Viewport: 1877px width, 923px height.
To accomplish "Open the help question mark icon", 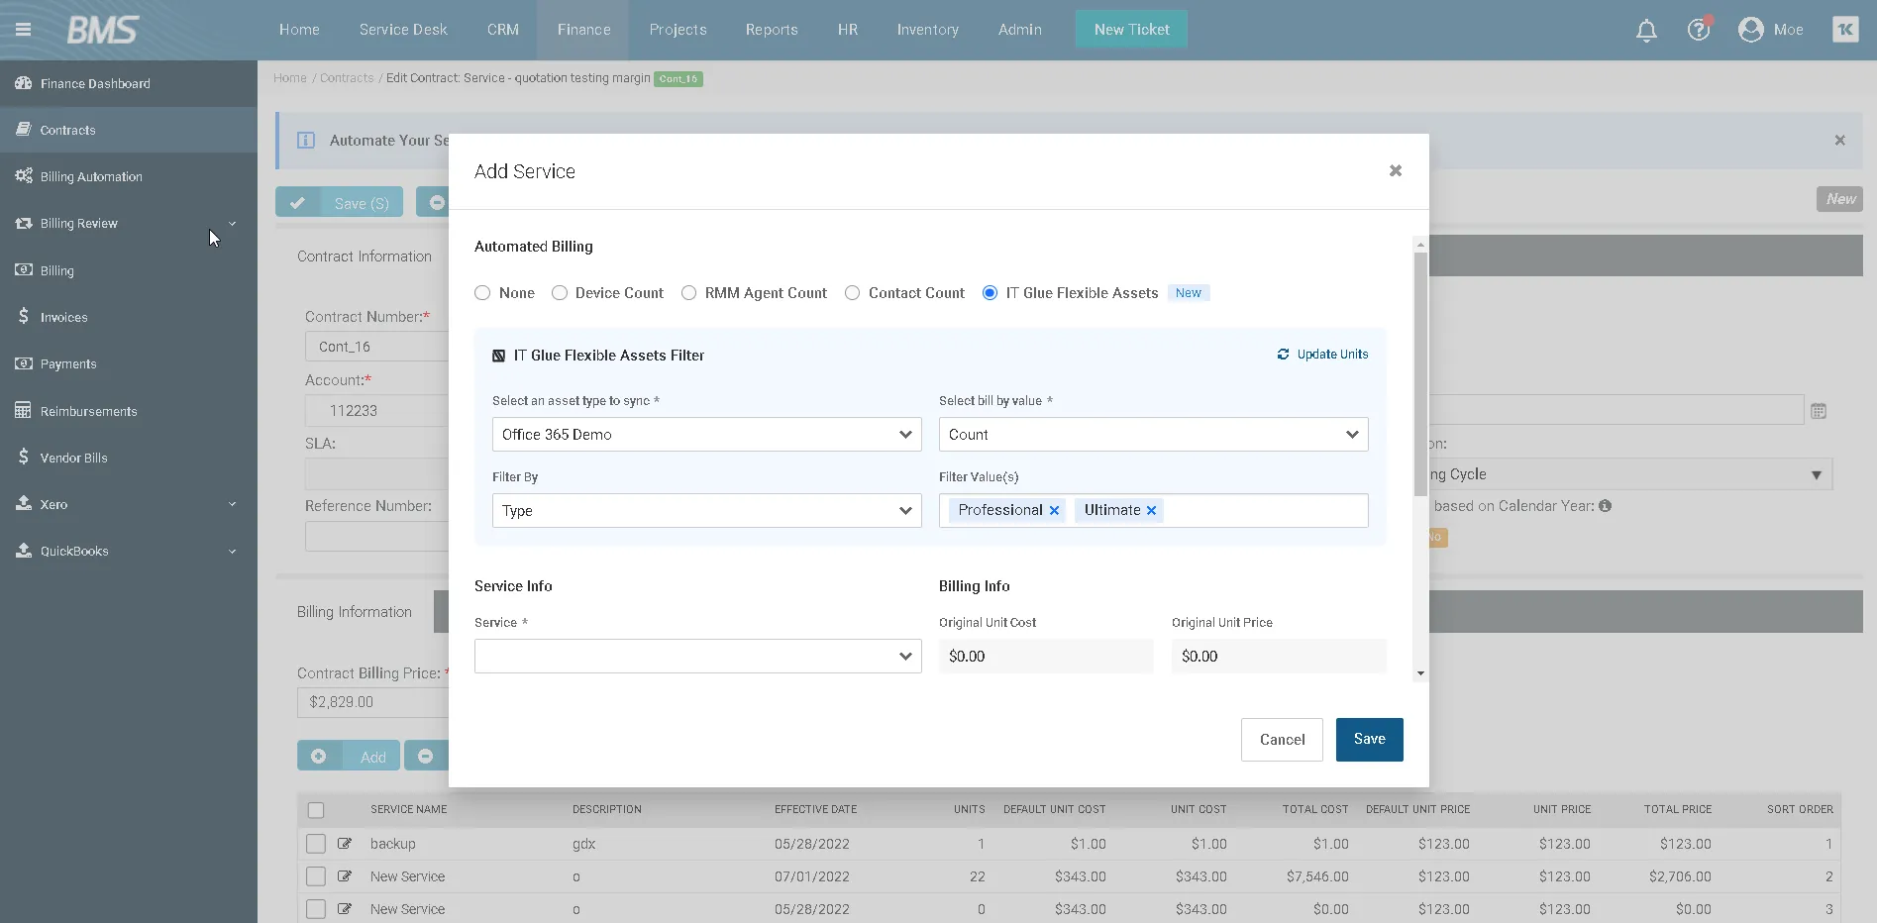I will click(1699, 30).
